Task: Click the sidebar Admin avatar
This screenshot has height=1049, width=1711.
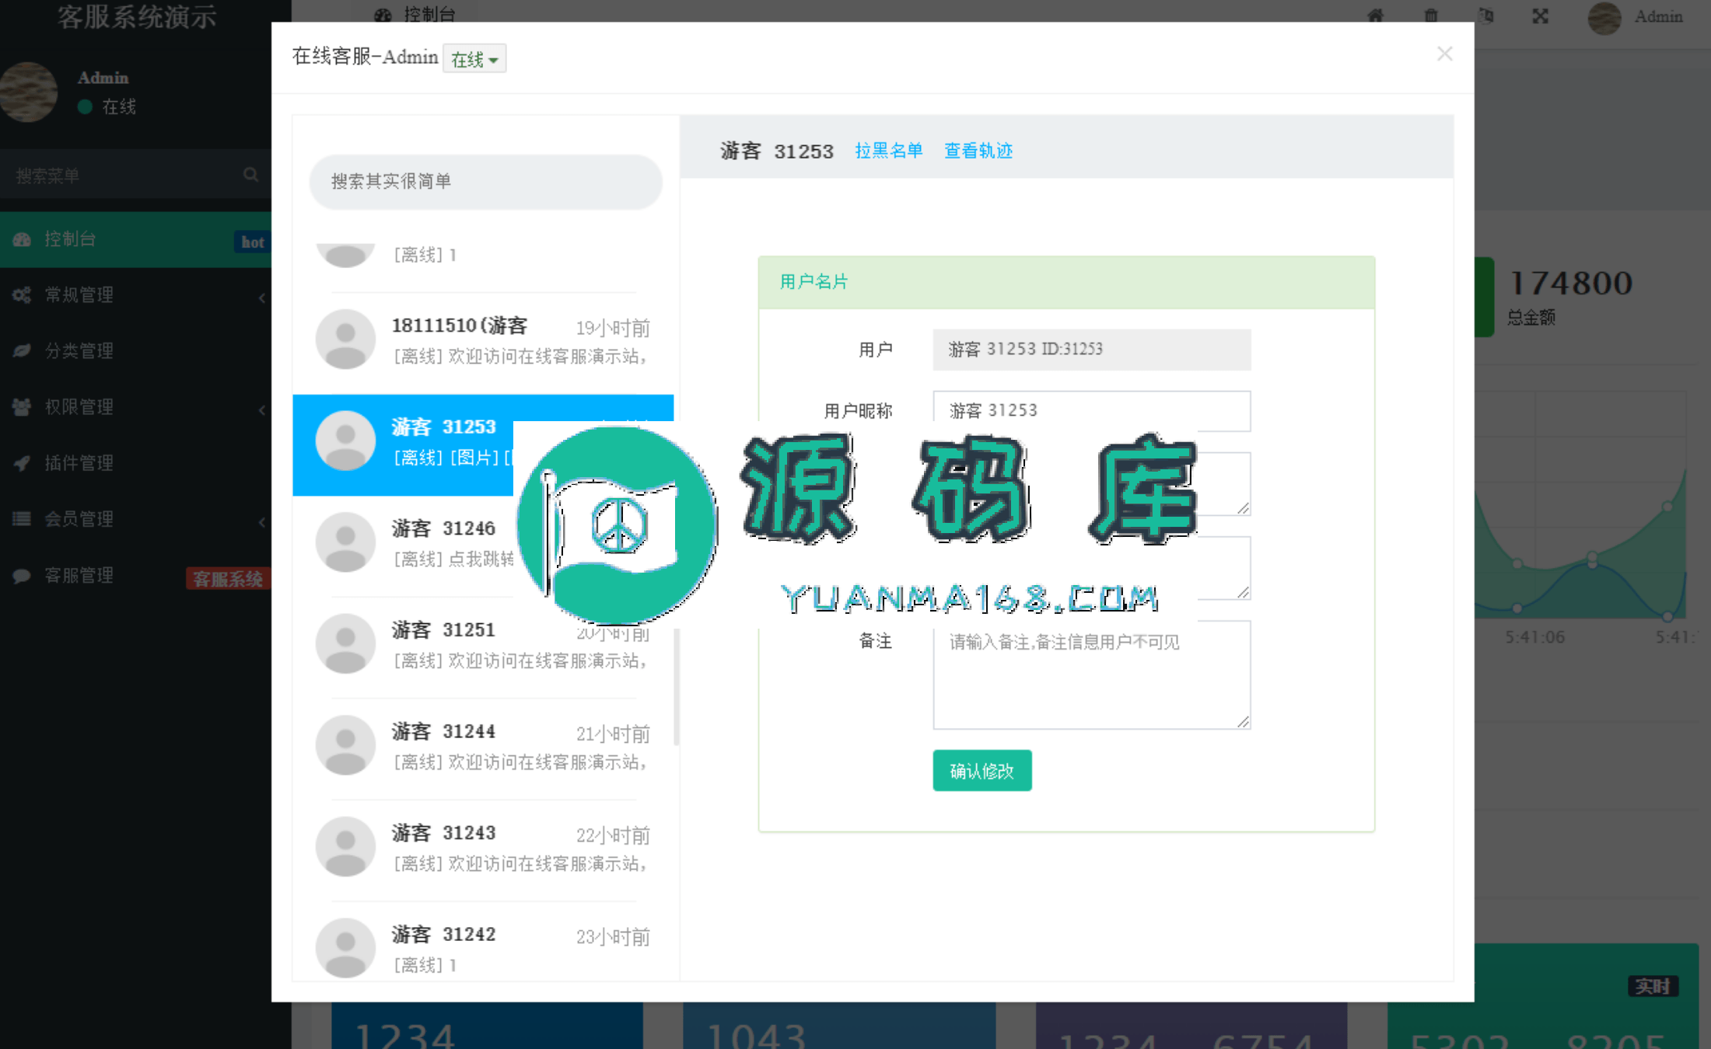Action: [27, 92]
